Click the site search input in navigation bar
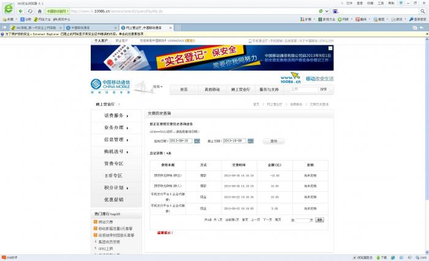429x261 pixels. (304, 89)
